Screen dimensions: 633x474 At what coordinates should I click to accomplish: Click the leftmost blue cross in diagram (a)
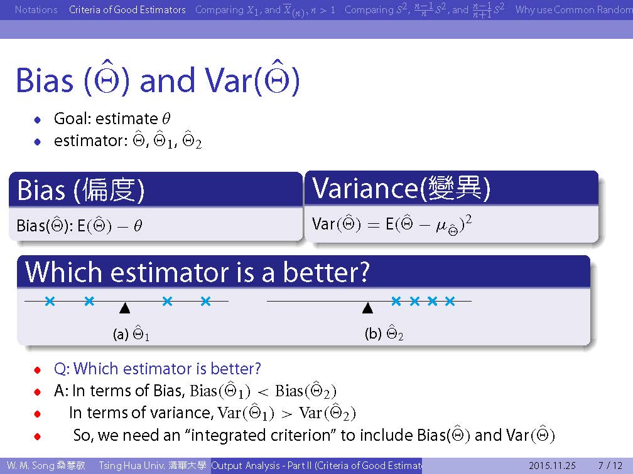[50, 302]
